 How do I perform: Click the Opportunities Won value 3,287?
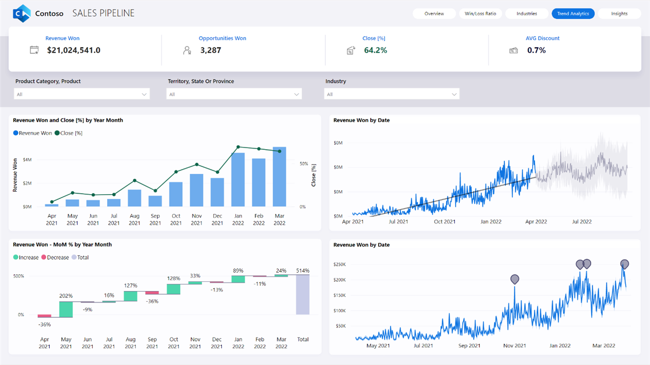coord(211,50)
